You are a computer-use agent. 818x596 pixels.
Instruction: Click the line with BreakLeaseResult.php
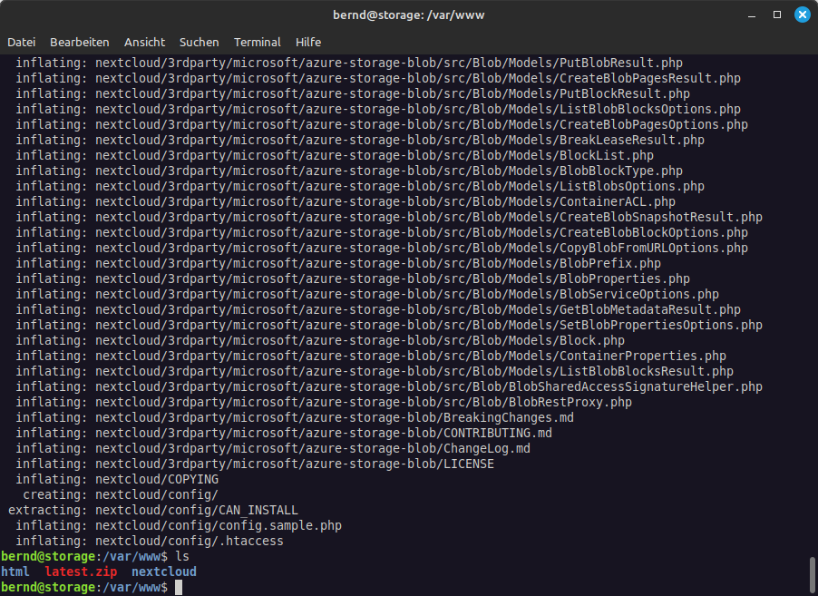pos(360,140)
